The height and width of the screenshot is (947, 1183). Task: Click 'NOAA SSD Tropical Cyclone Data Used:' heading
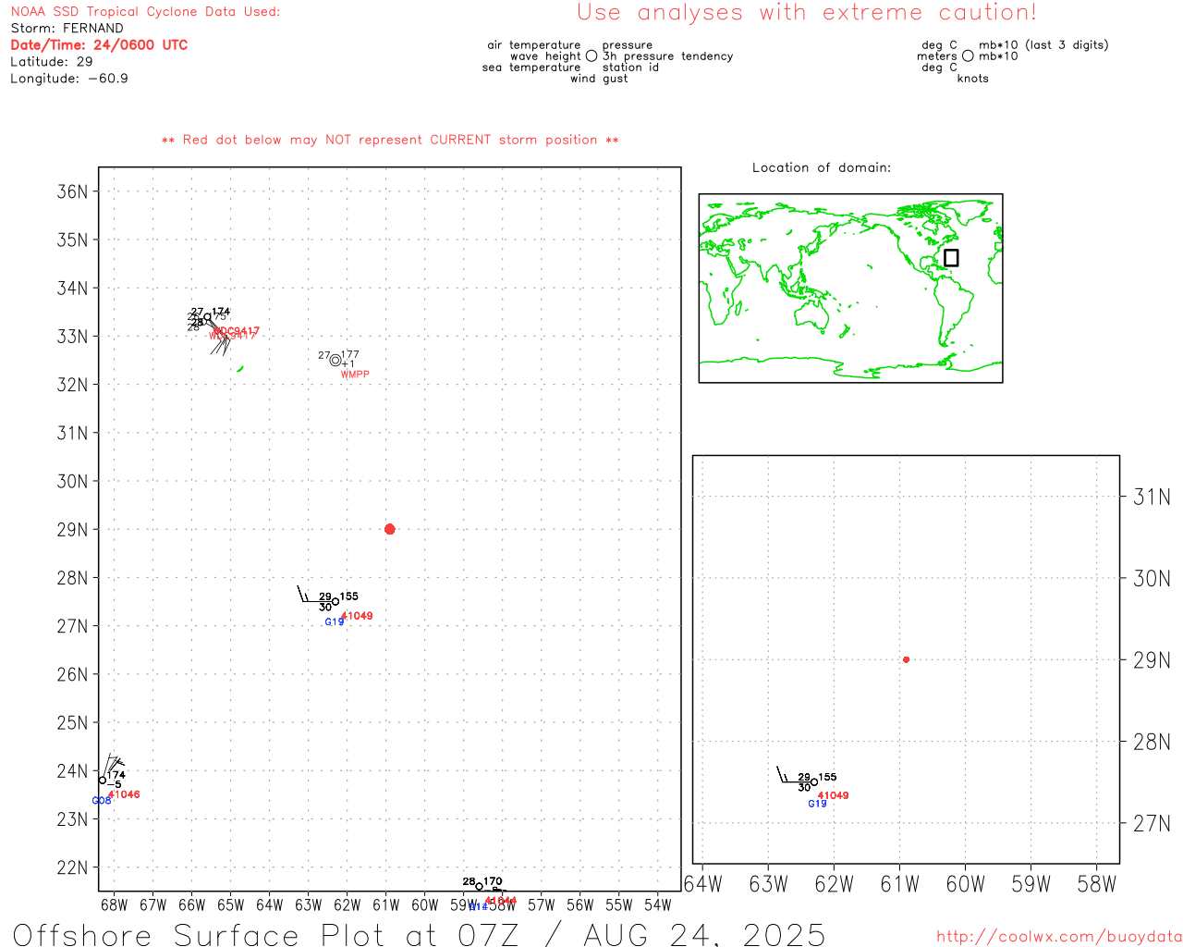(x=145, y=12)
